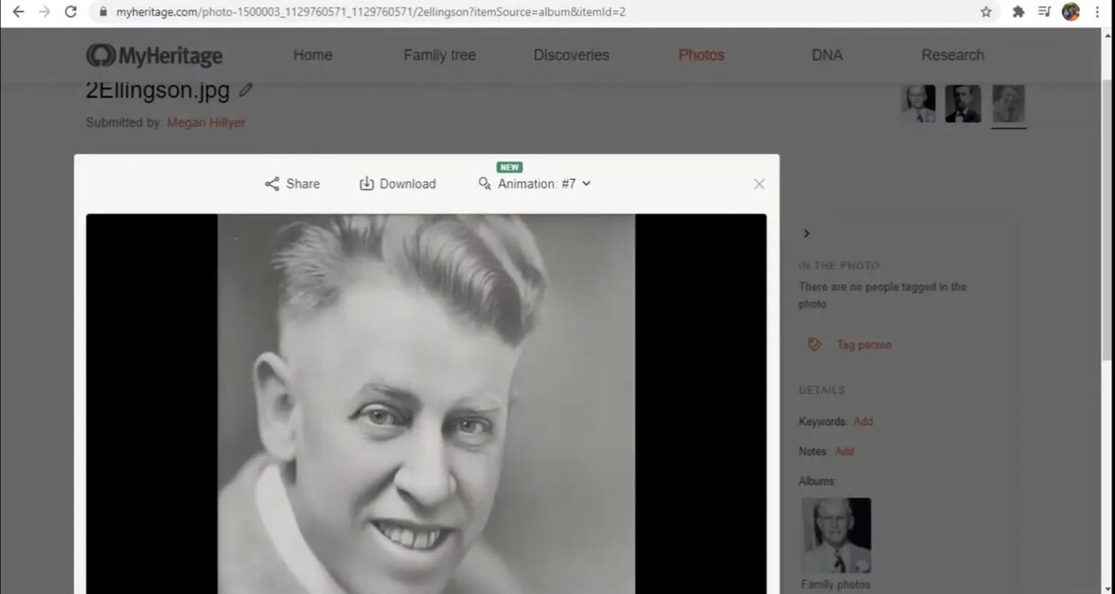This screenshot has height=594, width=1115.
Task: Select the third album photo thumbnail
Action: (x=1008, y=103)
